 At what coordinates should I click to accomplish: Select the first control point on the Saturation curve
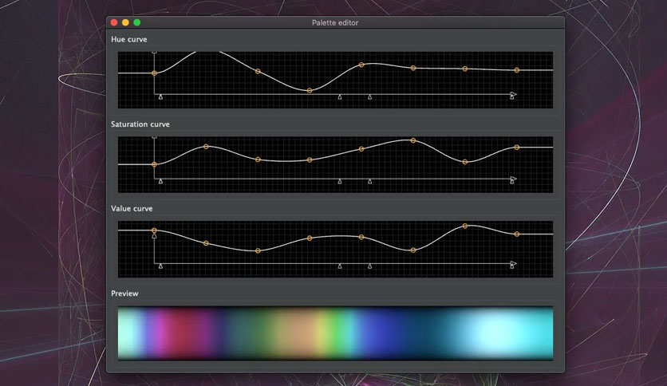click(155, 164)
